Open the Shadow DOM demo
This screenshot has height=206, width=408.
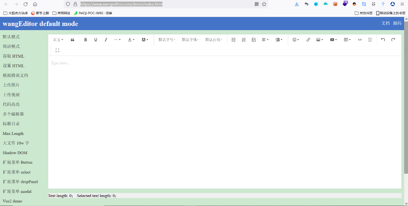point(15,153)
